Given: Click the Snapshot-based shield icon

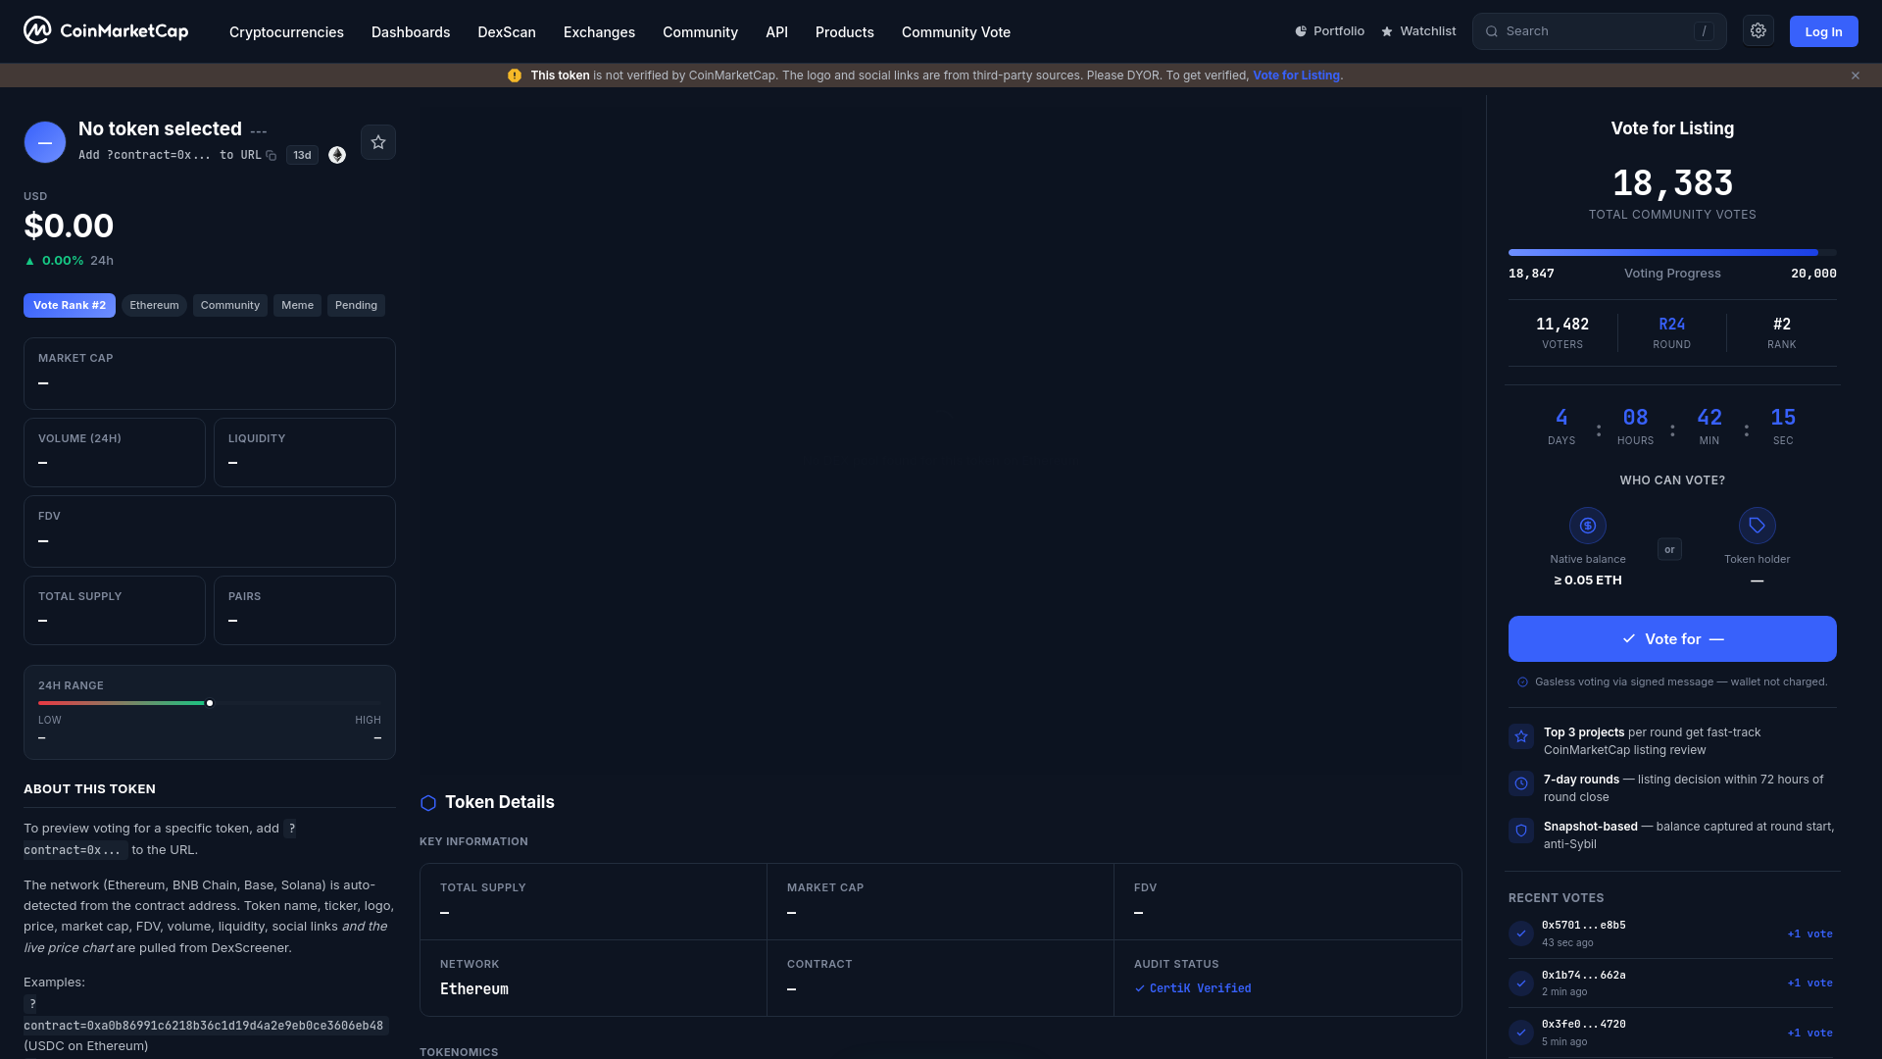Looking at the screenshot, I should 1521,831.
